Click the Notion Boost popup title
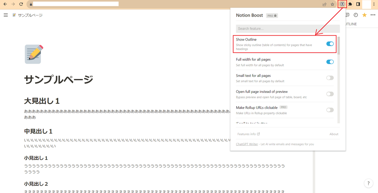Screen dimensions: 378x193 click(249, 15)
